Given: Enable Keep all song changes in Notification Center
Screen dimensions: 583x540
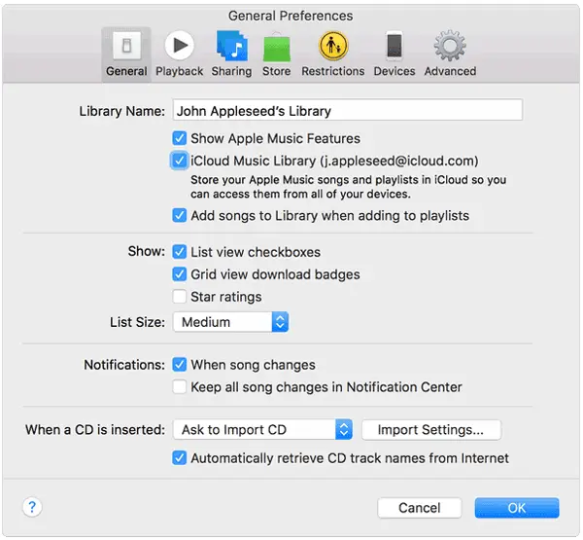Looking at the screenshot, I should click(179, 386).
